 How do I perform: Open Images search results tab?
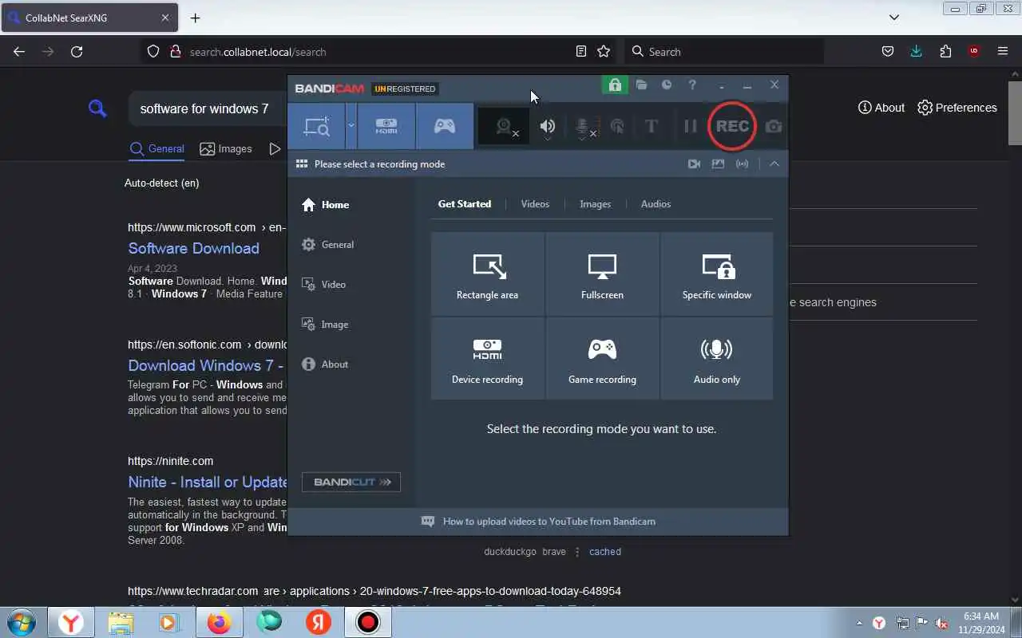point(226,148)
